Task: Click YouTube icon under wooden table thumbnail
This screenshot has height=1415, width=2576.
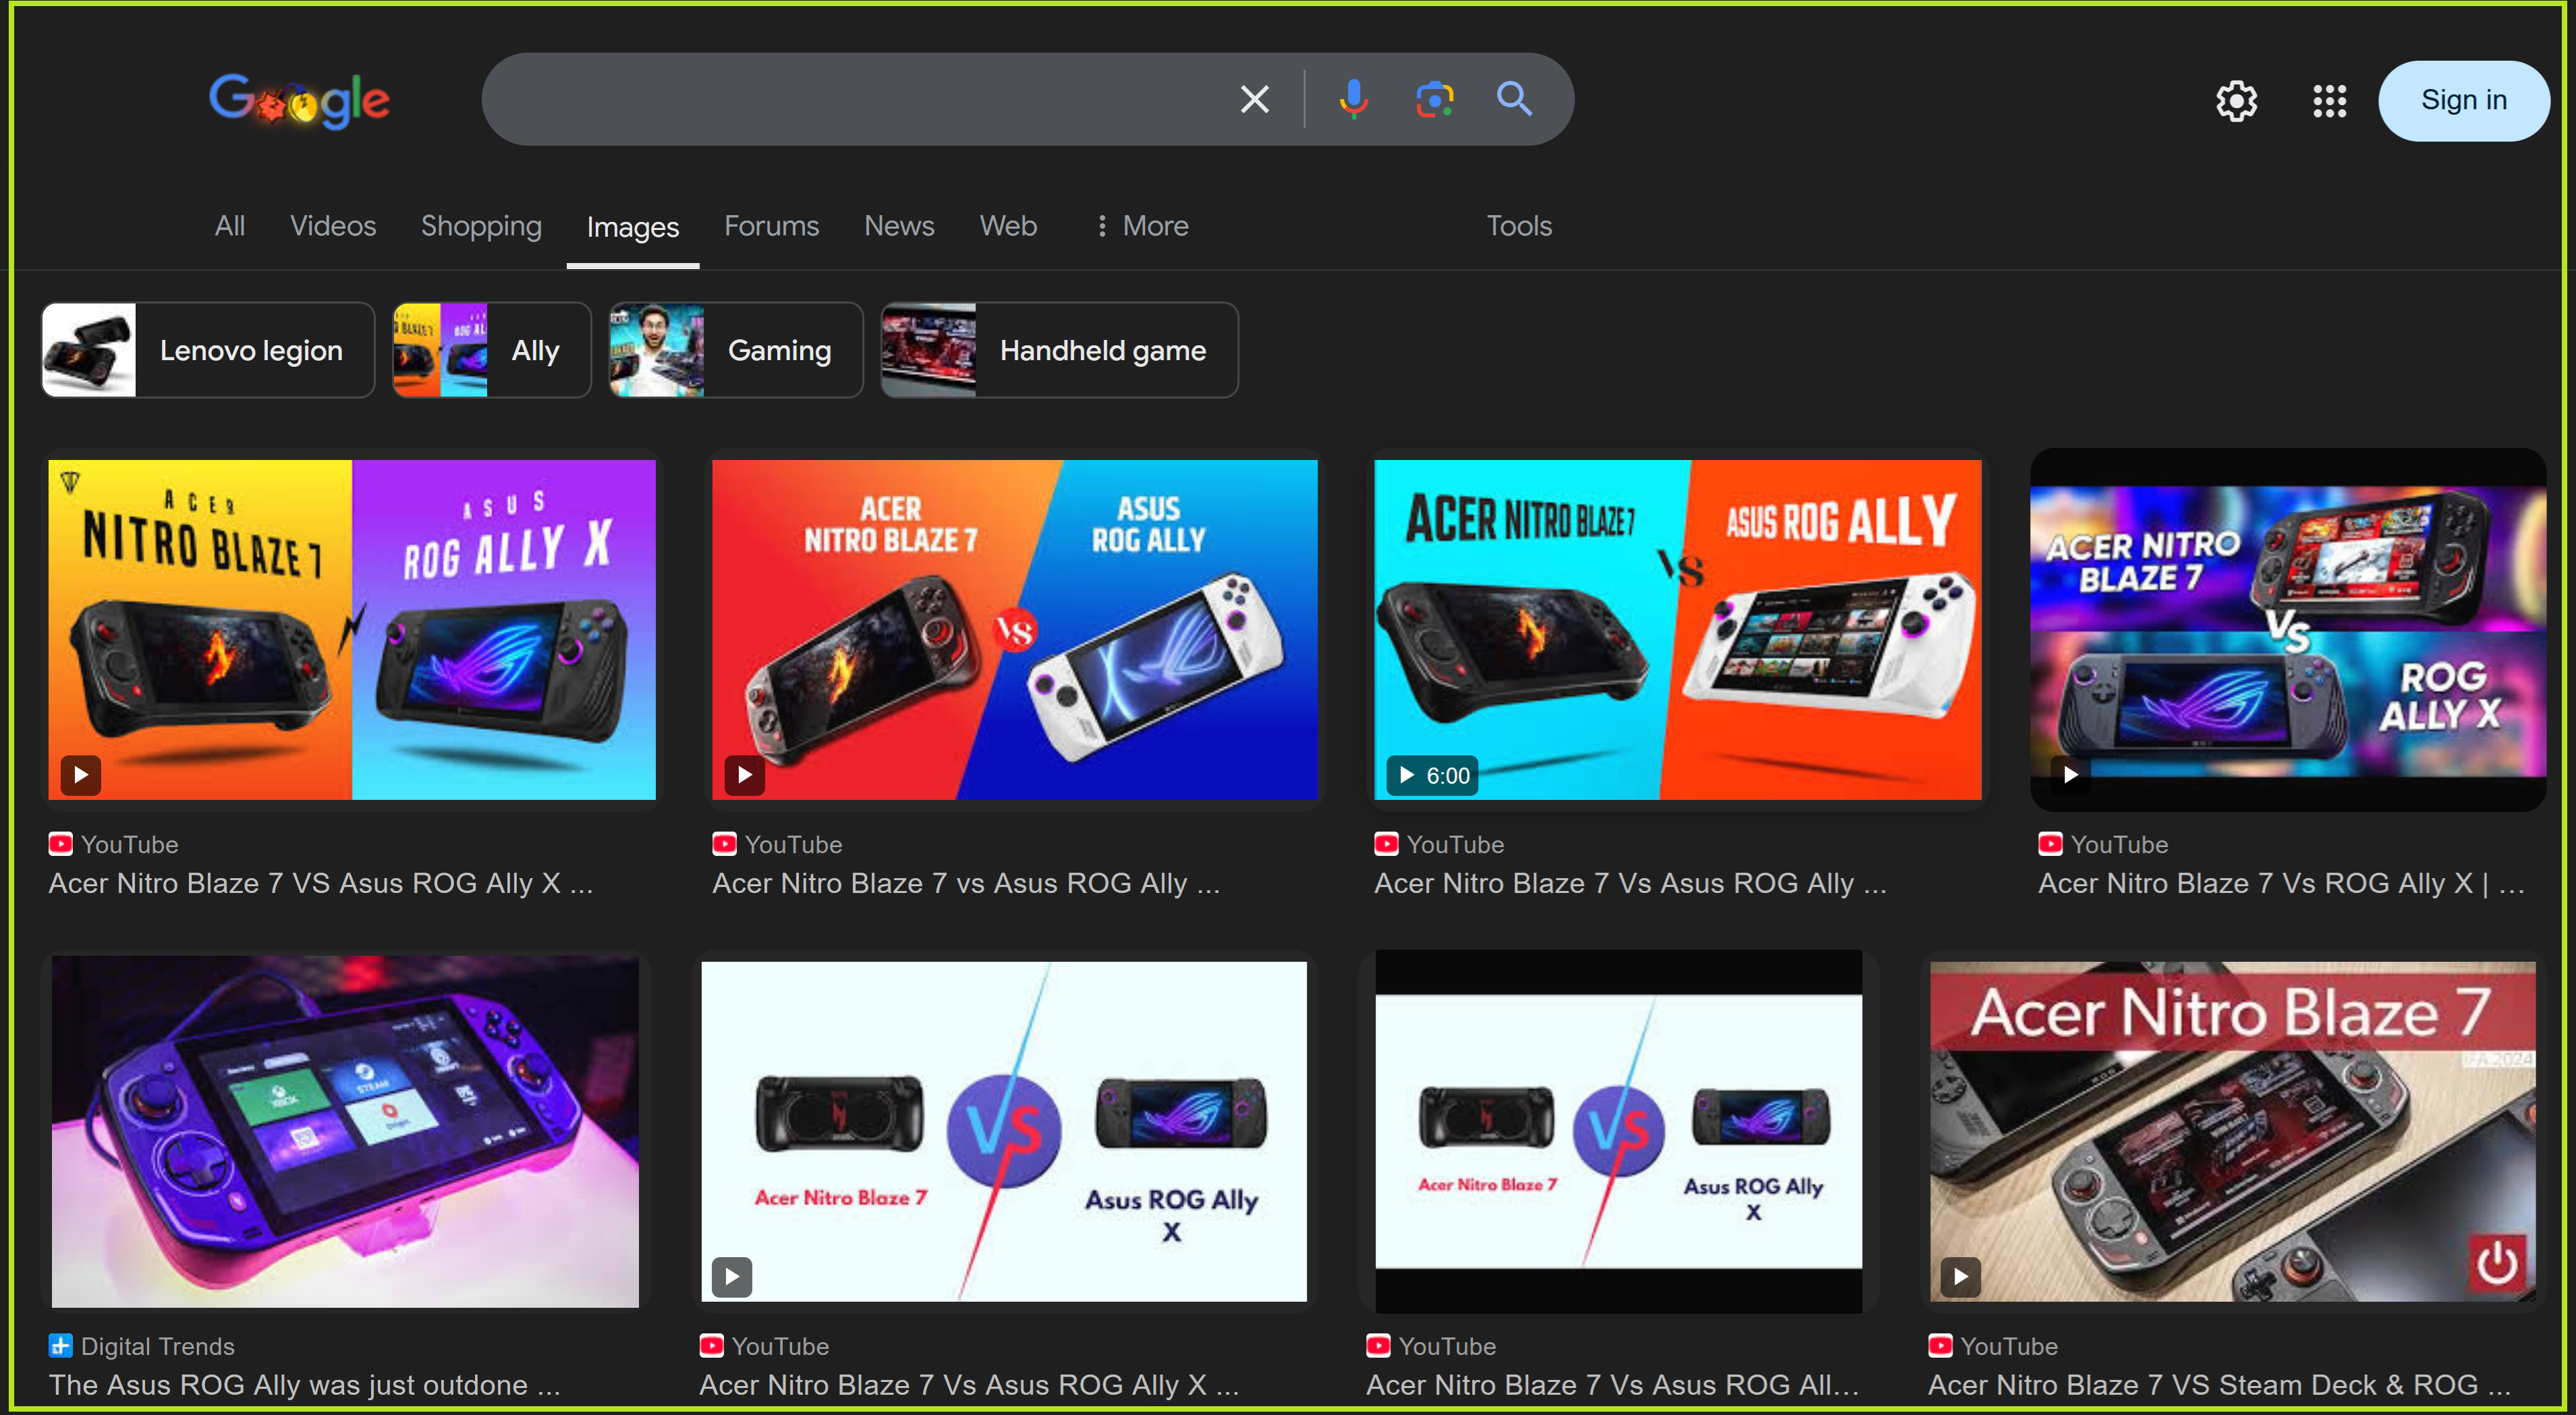Action: coord(1939,1346)
